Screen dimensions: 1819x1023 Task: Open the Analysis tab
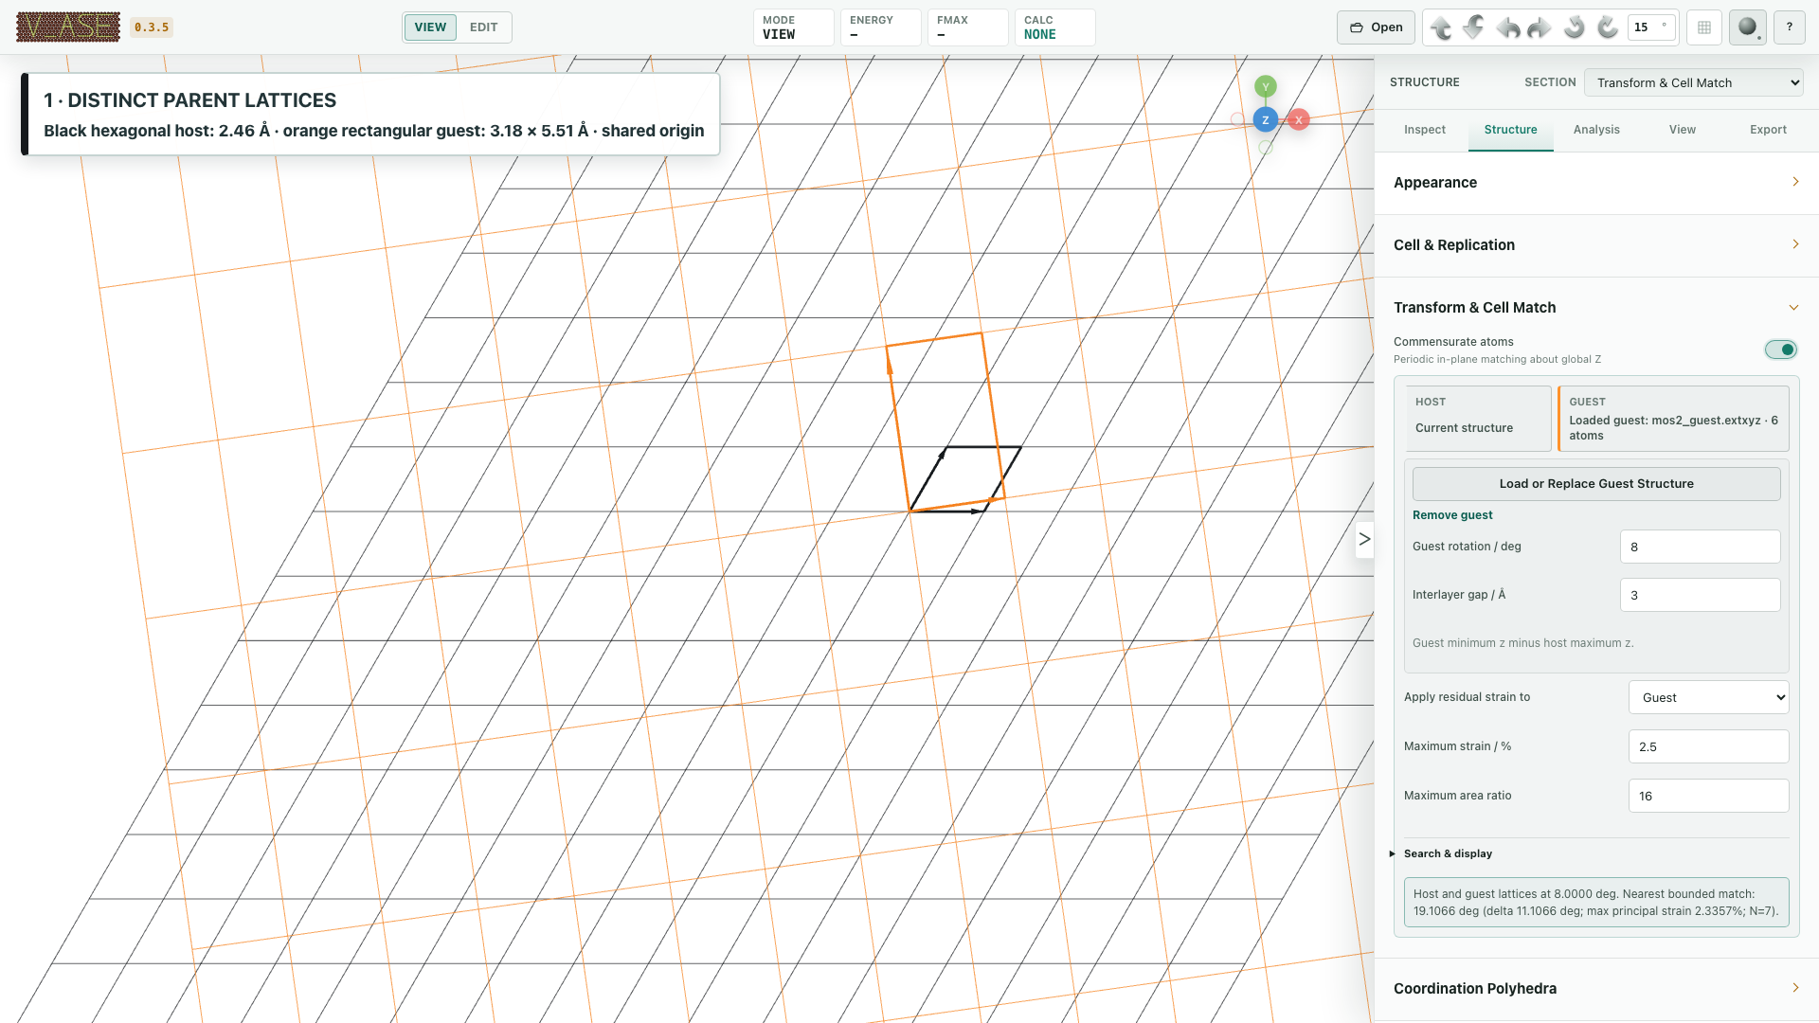[x=1596, y=130]
